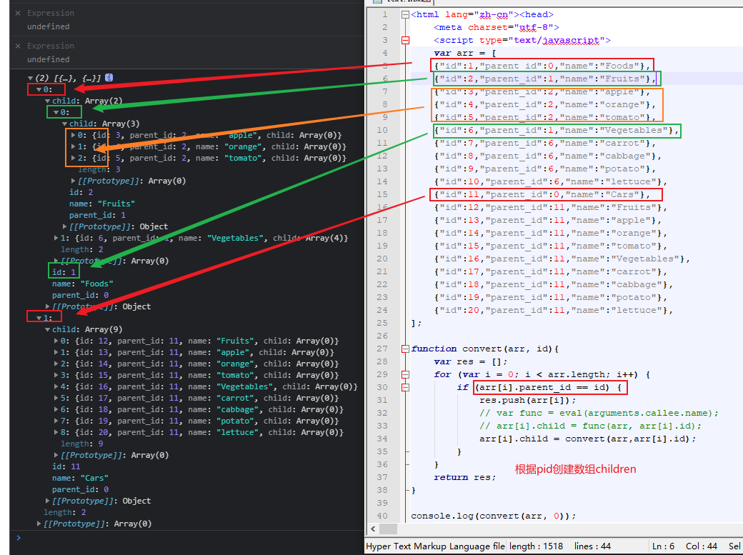The height and width of the screenshot is (555, 743).
Task: Expand the apple object with id 13
Action: point(56,352)
